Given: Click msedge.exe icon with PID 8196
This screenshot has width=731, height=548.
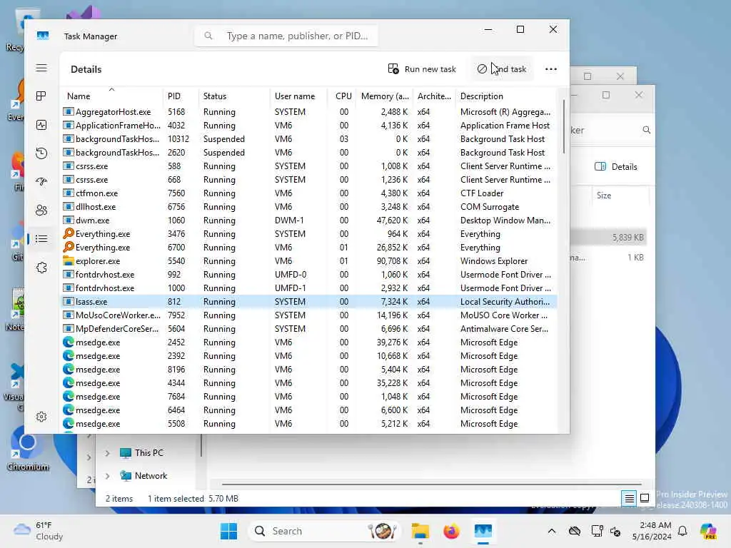Looking at the screenshot, I should (x=69, y=369).
